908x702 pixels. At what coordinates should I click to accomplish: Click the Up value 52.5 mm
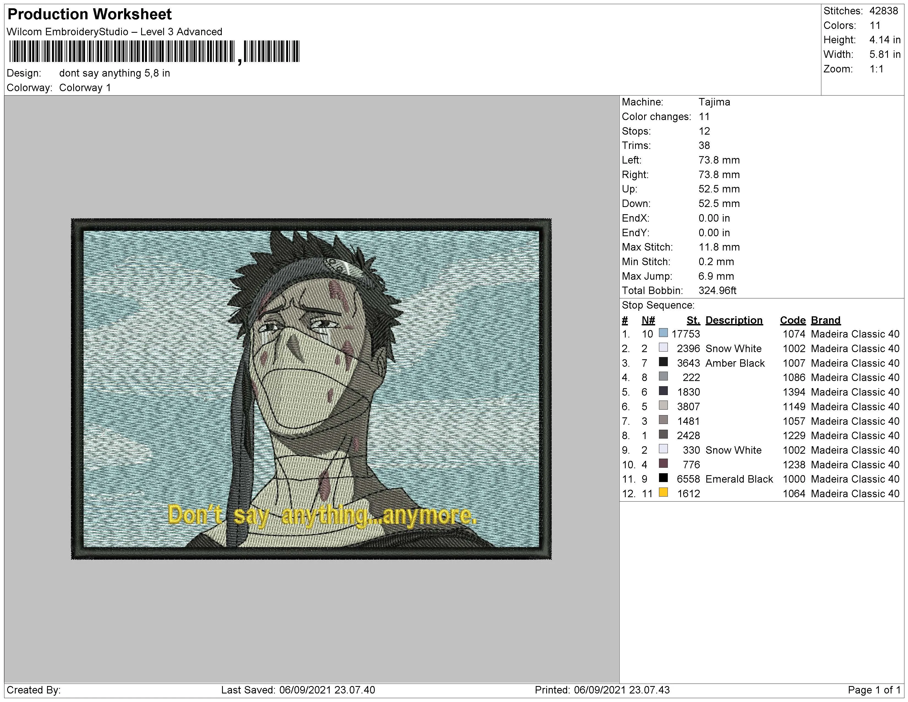[x=719, y=189]
